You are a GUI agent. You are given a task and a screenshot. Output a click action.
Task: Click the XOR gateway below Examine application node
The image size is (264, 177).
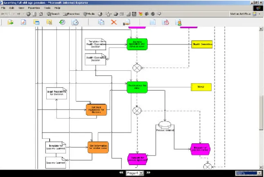tap(137, 68)
